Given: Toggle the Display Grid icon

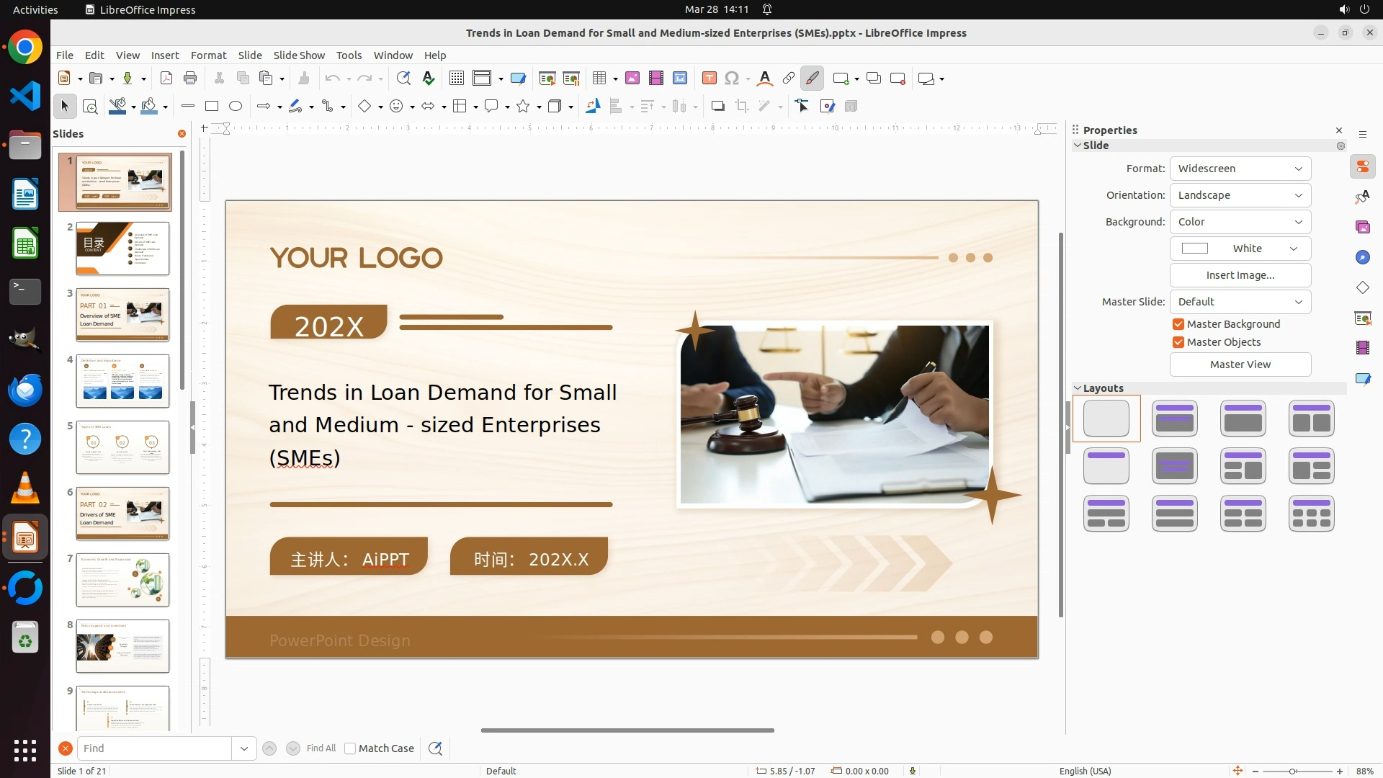Looking at the screenshot, I should coord(456,79).
